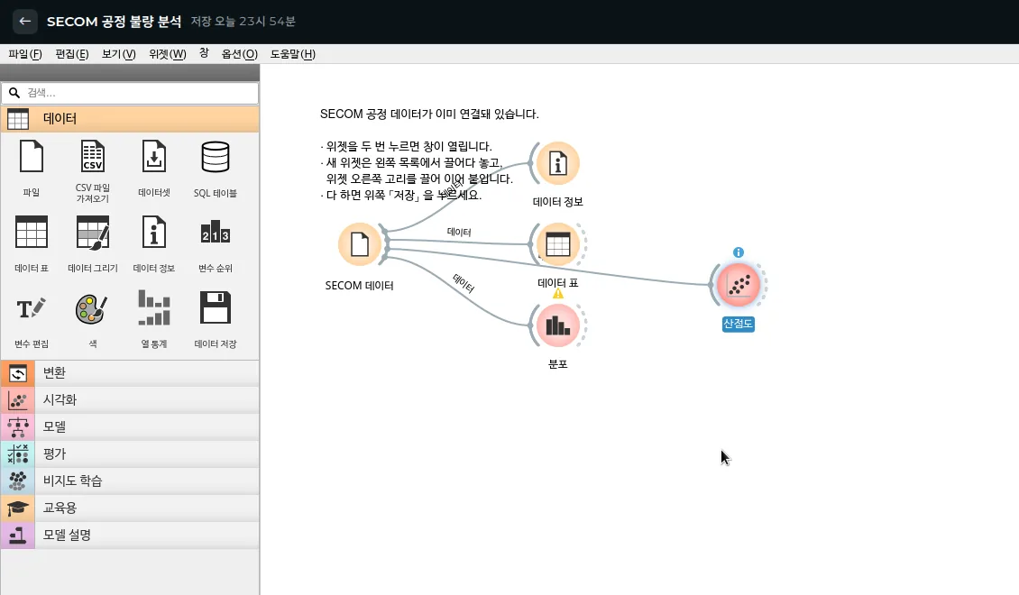Select the 데이터 저장 widget
The height and width of the screenshot is (595, 1019).
pos(216,319)
